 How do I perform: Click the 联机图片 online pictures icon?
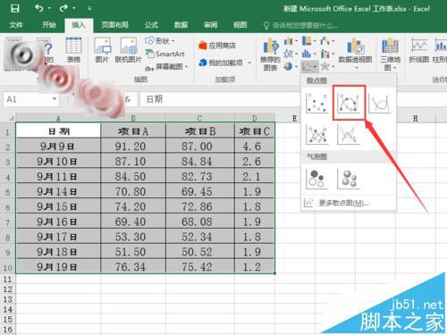click(x=129, y=50)
